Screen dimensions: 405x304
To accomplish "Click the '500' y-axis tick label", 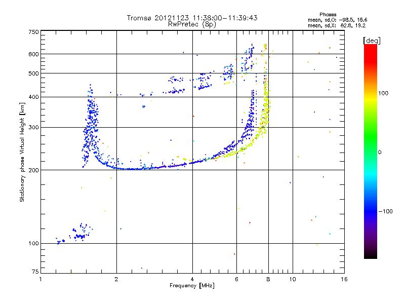I will [x=33, y=73].
